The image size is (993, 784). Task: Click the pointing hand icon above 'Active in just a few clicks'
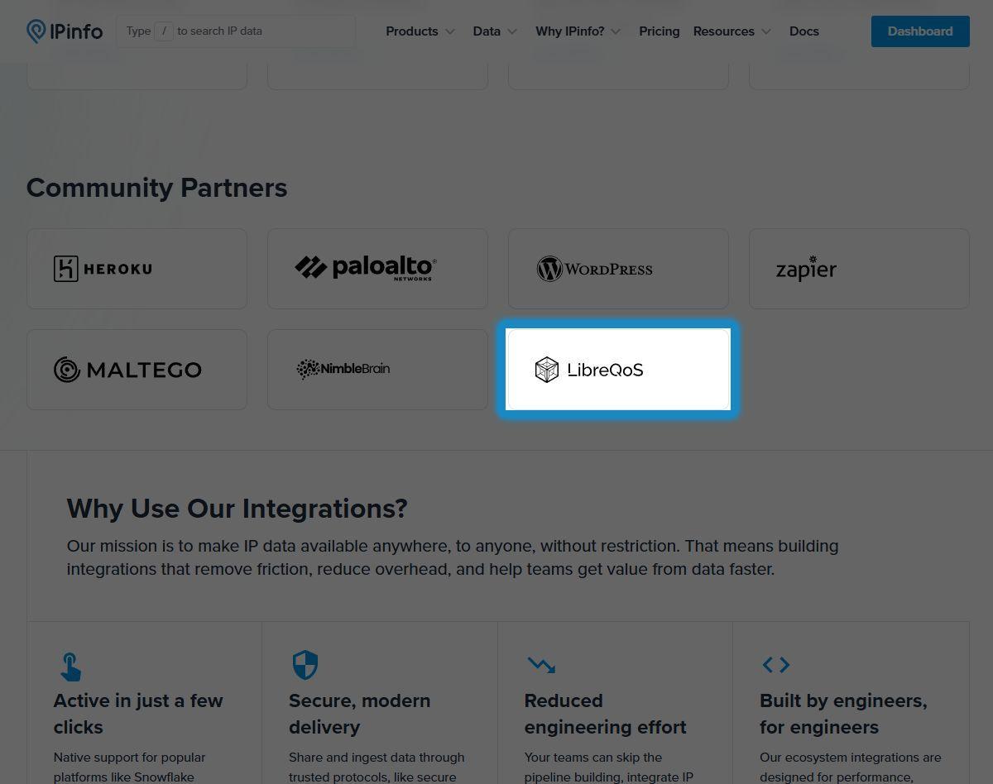[x=70, y=667]
